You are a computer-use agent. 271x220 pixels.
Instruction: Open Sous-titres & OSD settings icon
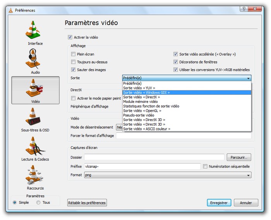[x=35, y=117]
